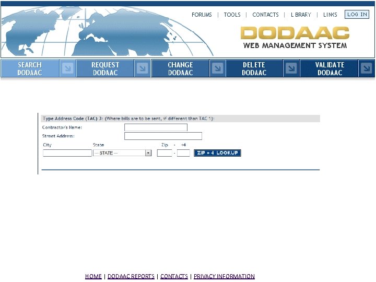The image size is (376, 282).
Task: Click the +4 zip extension field
Action: click(x=183, y=153)
